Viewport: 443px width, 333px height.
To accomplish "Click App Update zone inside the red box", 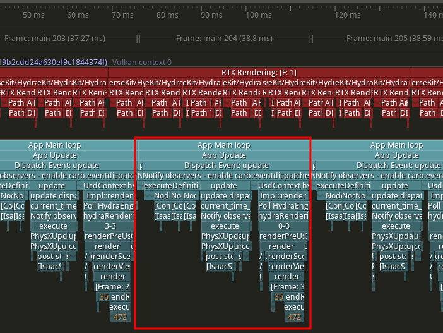I will [x=223, y=155].
